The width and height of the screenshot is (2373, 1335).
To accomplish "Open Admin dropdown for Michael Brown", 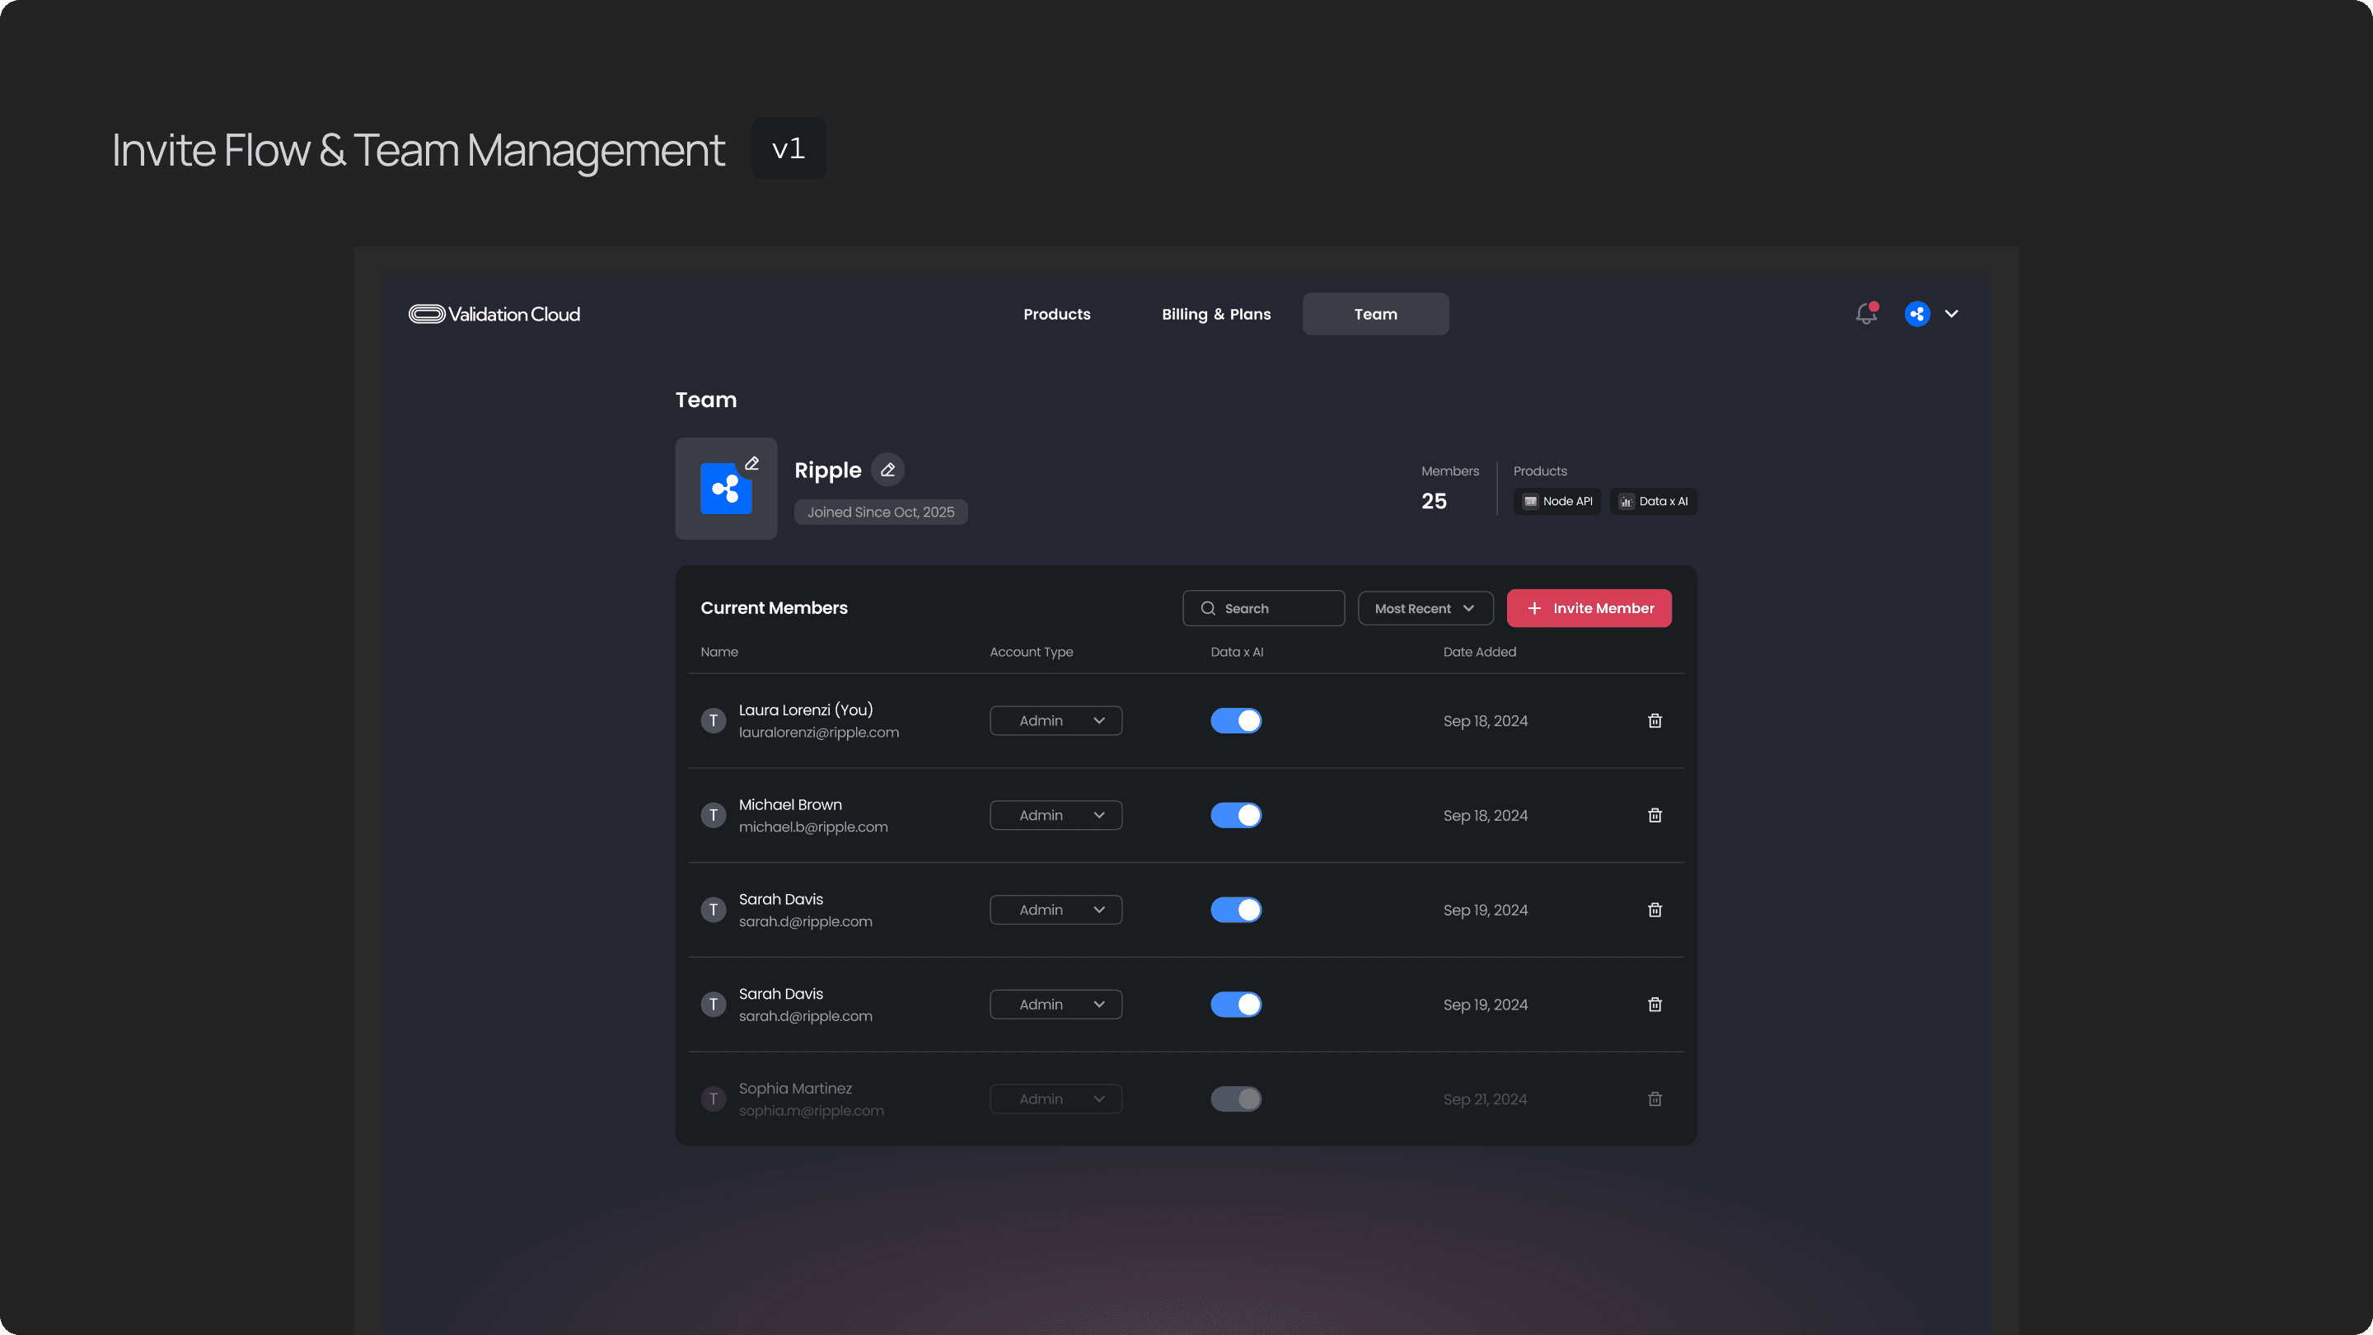I will point(1055,815).
